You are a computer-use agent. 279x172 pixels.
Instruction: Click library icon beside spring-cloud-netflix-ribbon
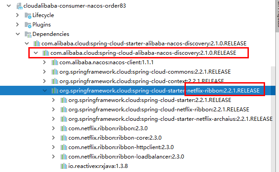click(64, 110)
